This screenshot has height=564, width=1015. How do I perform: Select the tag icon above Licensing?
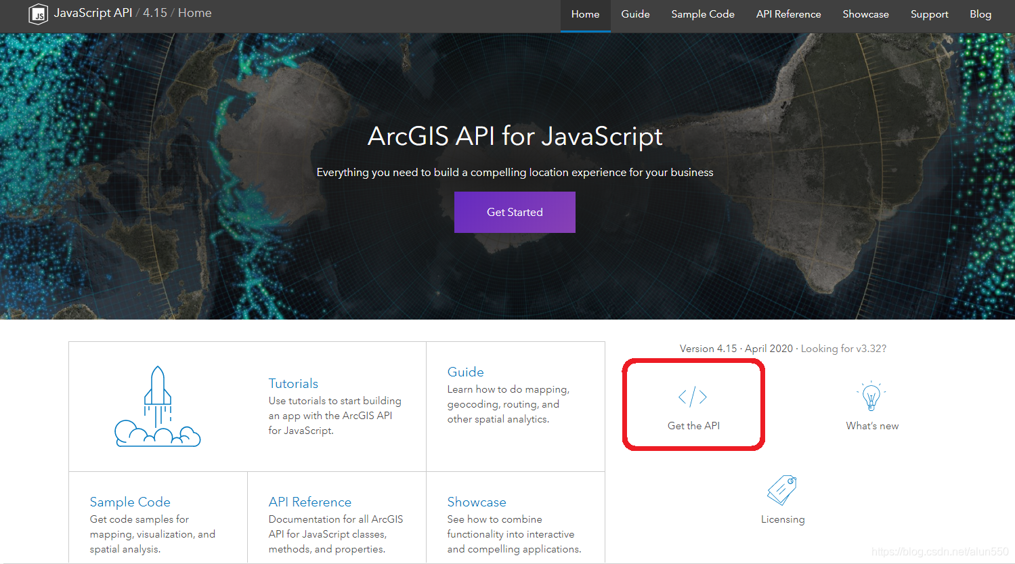(783, 490)
